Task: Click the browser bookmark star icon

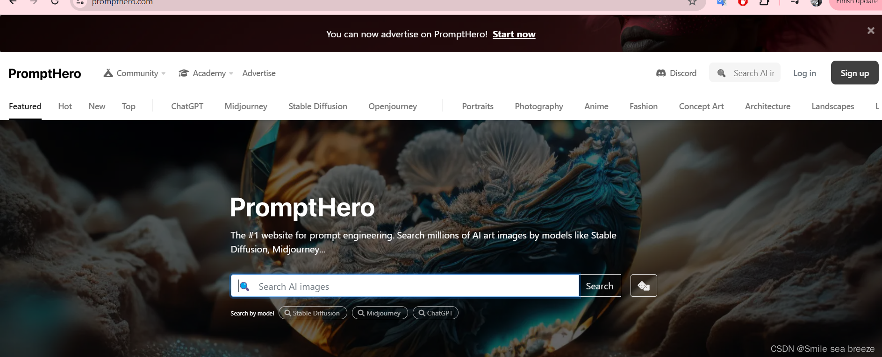Action: [x=692, y=2]
